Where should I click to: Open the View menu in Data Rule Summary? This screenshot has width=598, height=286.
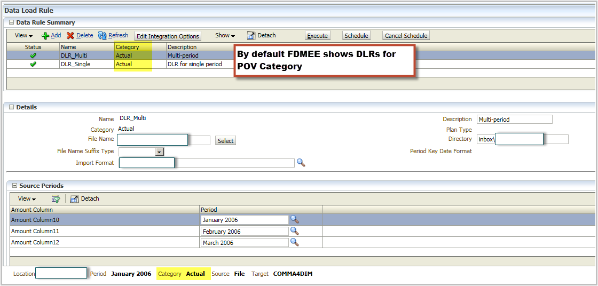coord(23,35)
